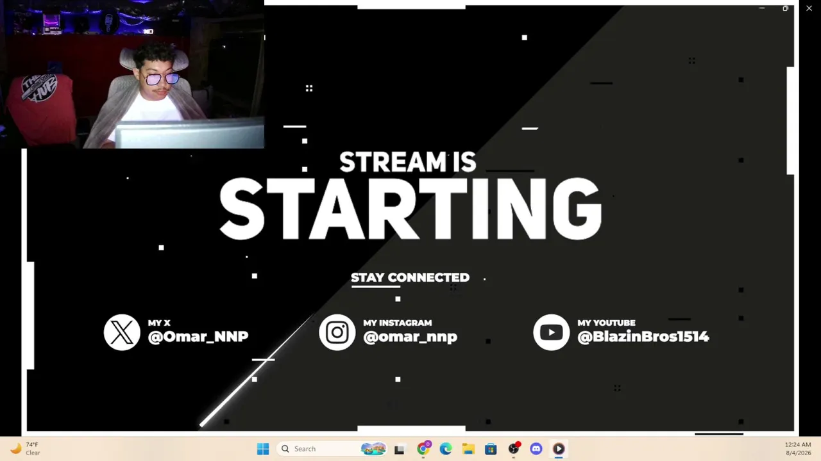
Task: Open the Windows Start menu
Action: [x=263, y=449]
